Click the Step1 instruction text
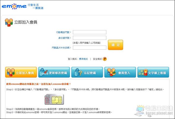 point(85,89)
